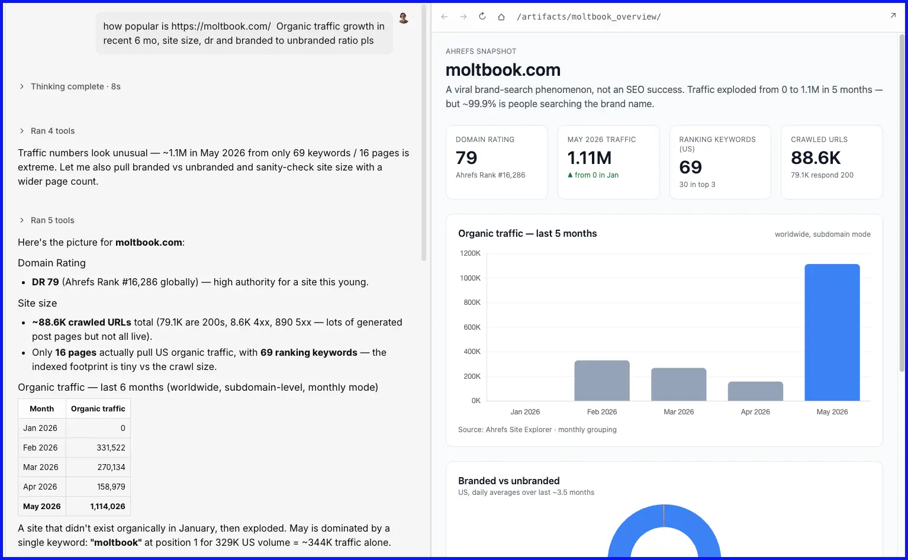Expand the 'Ran 5 tools' section

point(47,220)
